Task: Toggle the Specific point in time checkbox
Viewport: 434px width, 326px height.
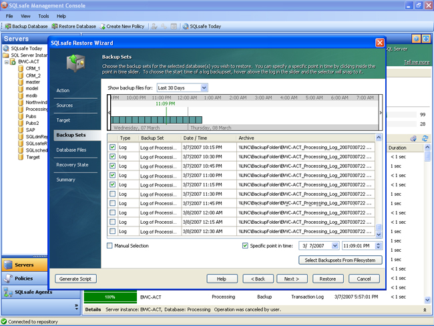Action: coord(245,246)
